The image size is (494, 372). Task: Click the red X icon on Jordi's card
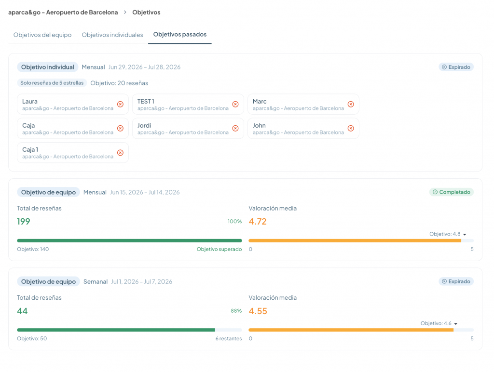point(235,128)
